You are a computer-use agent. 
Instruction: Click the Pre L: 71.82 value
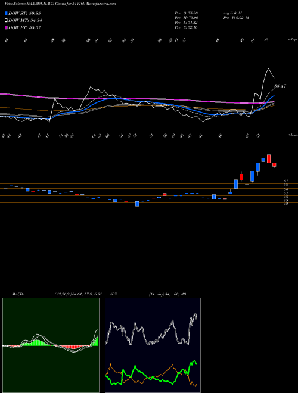(x=187, y=23)
